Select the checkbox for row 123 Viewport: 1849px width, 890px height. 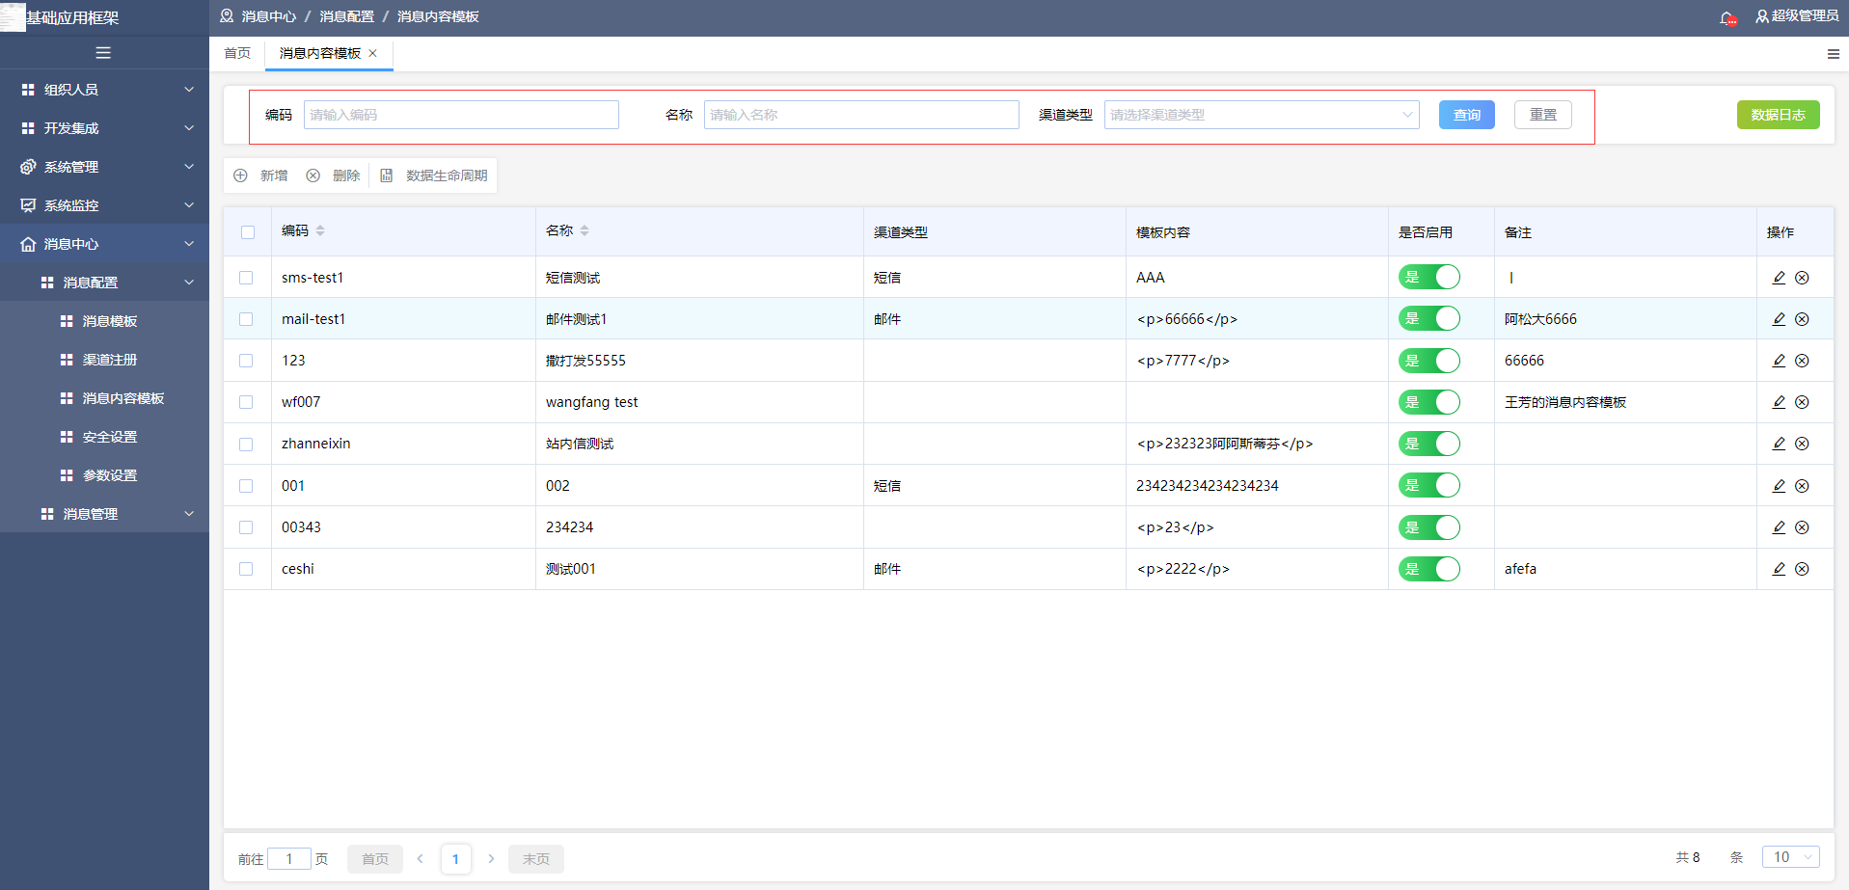tap(246, 361)
